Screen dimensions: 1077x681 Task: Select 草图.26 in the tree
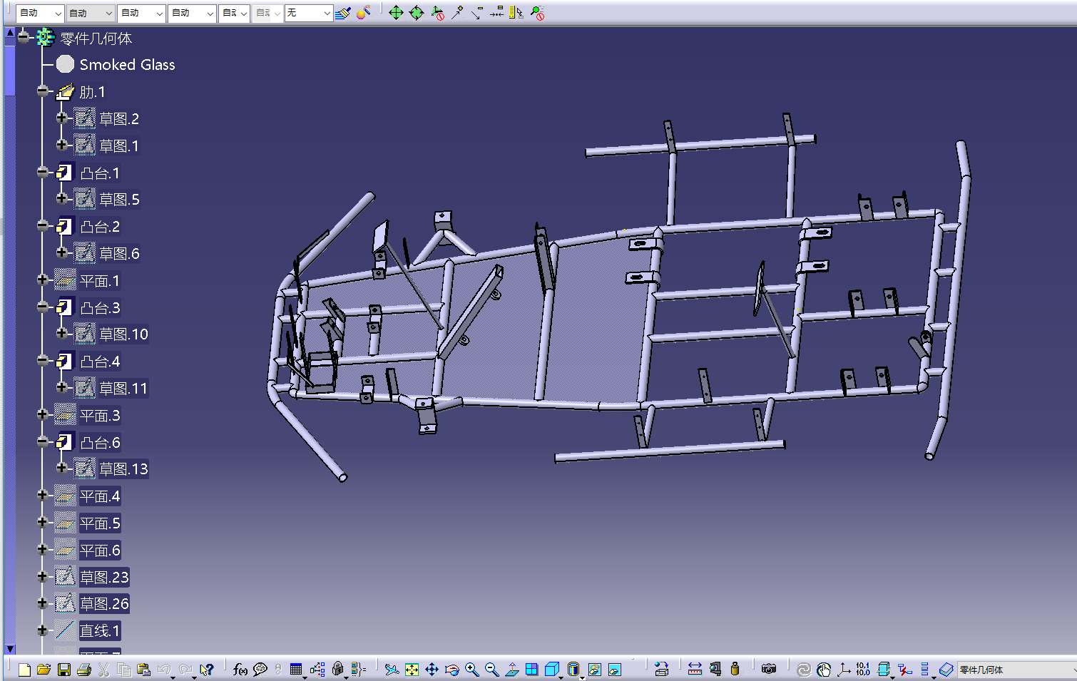click(104, 604)
